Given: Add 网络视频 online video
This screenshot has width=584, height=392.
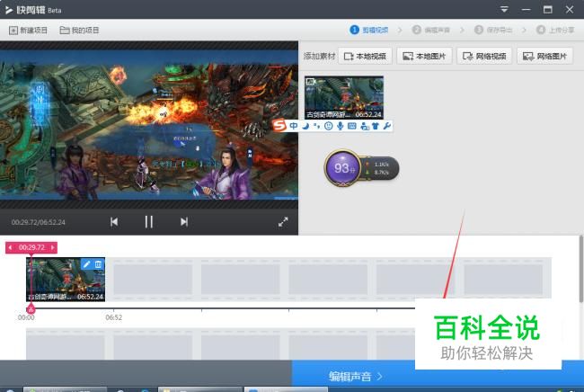Looking at the screenshot, I should click(x=484, y=57).
